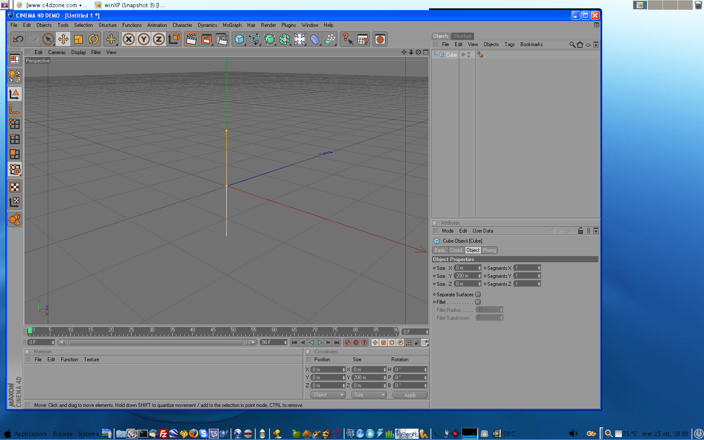Toggle Cube visibility dots in Objects manager
Image resolution: width=704 pixels, height=440 pixels.
pyautogui.click(x=468, y=55)
